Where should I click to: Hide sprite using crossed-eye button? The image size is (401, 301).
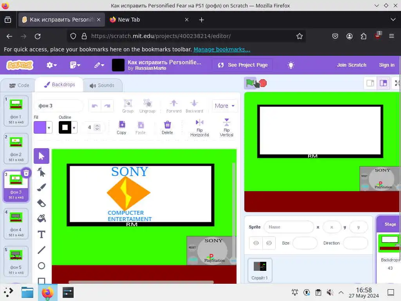point(269,243)
